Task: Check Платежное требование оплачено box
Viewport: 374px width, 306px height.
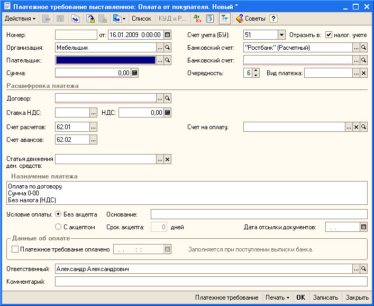Action: point(15,249)
